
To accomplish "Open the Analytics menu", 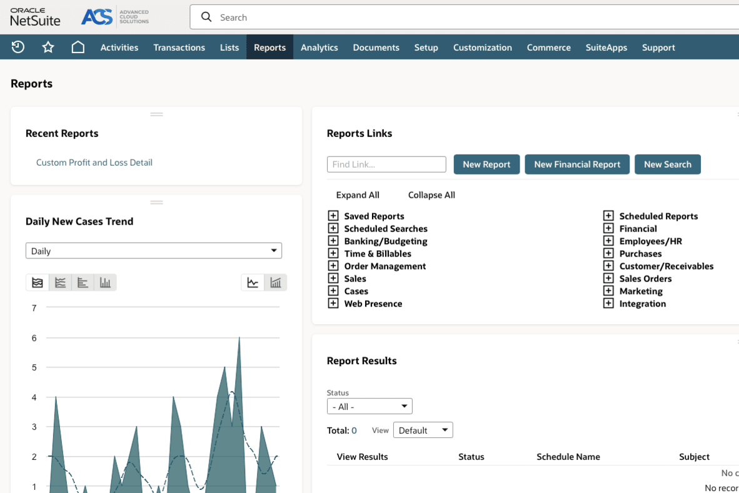I will pyautogui.click(x=319, y=47).
